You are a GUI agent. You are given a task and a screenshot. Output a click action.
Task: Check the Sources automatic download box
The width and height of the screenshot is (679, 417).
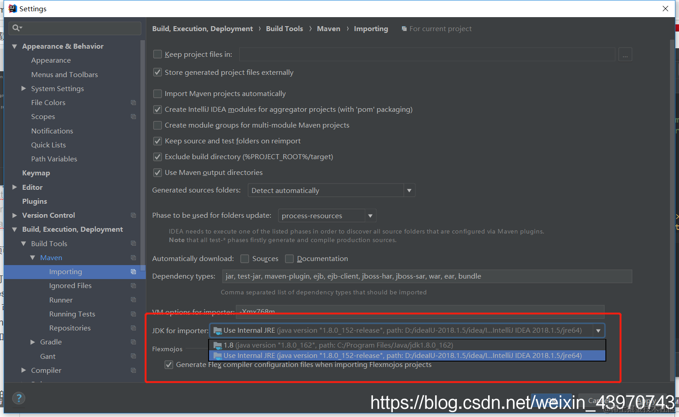click(x=245, y=258)
